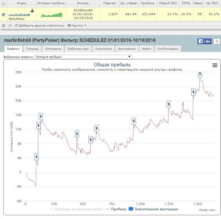Sort by the Прибыль column header
The image size is (221, 219).
tap(147, 3)
